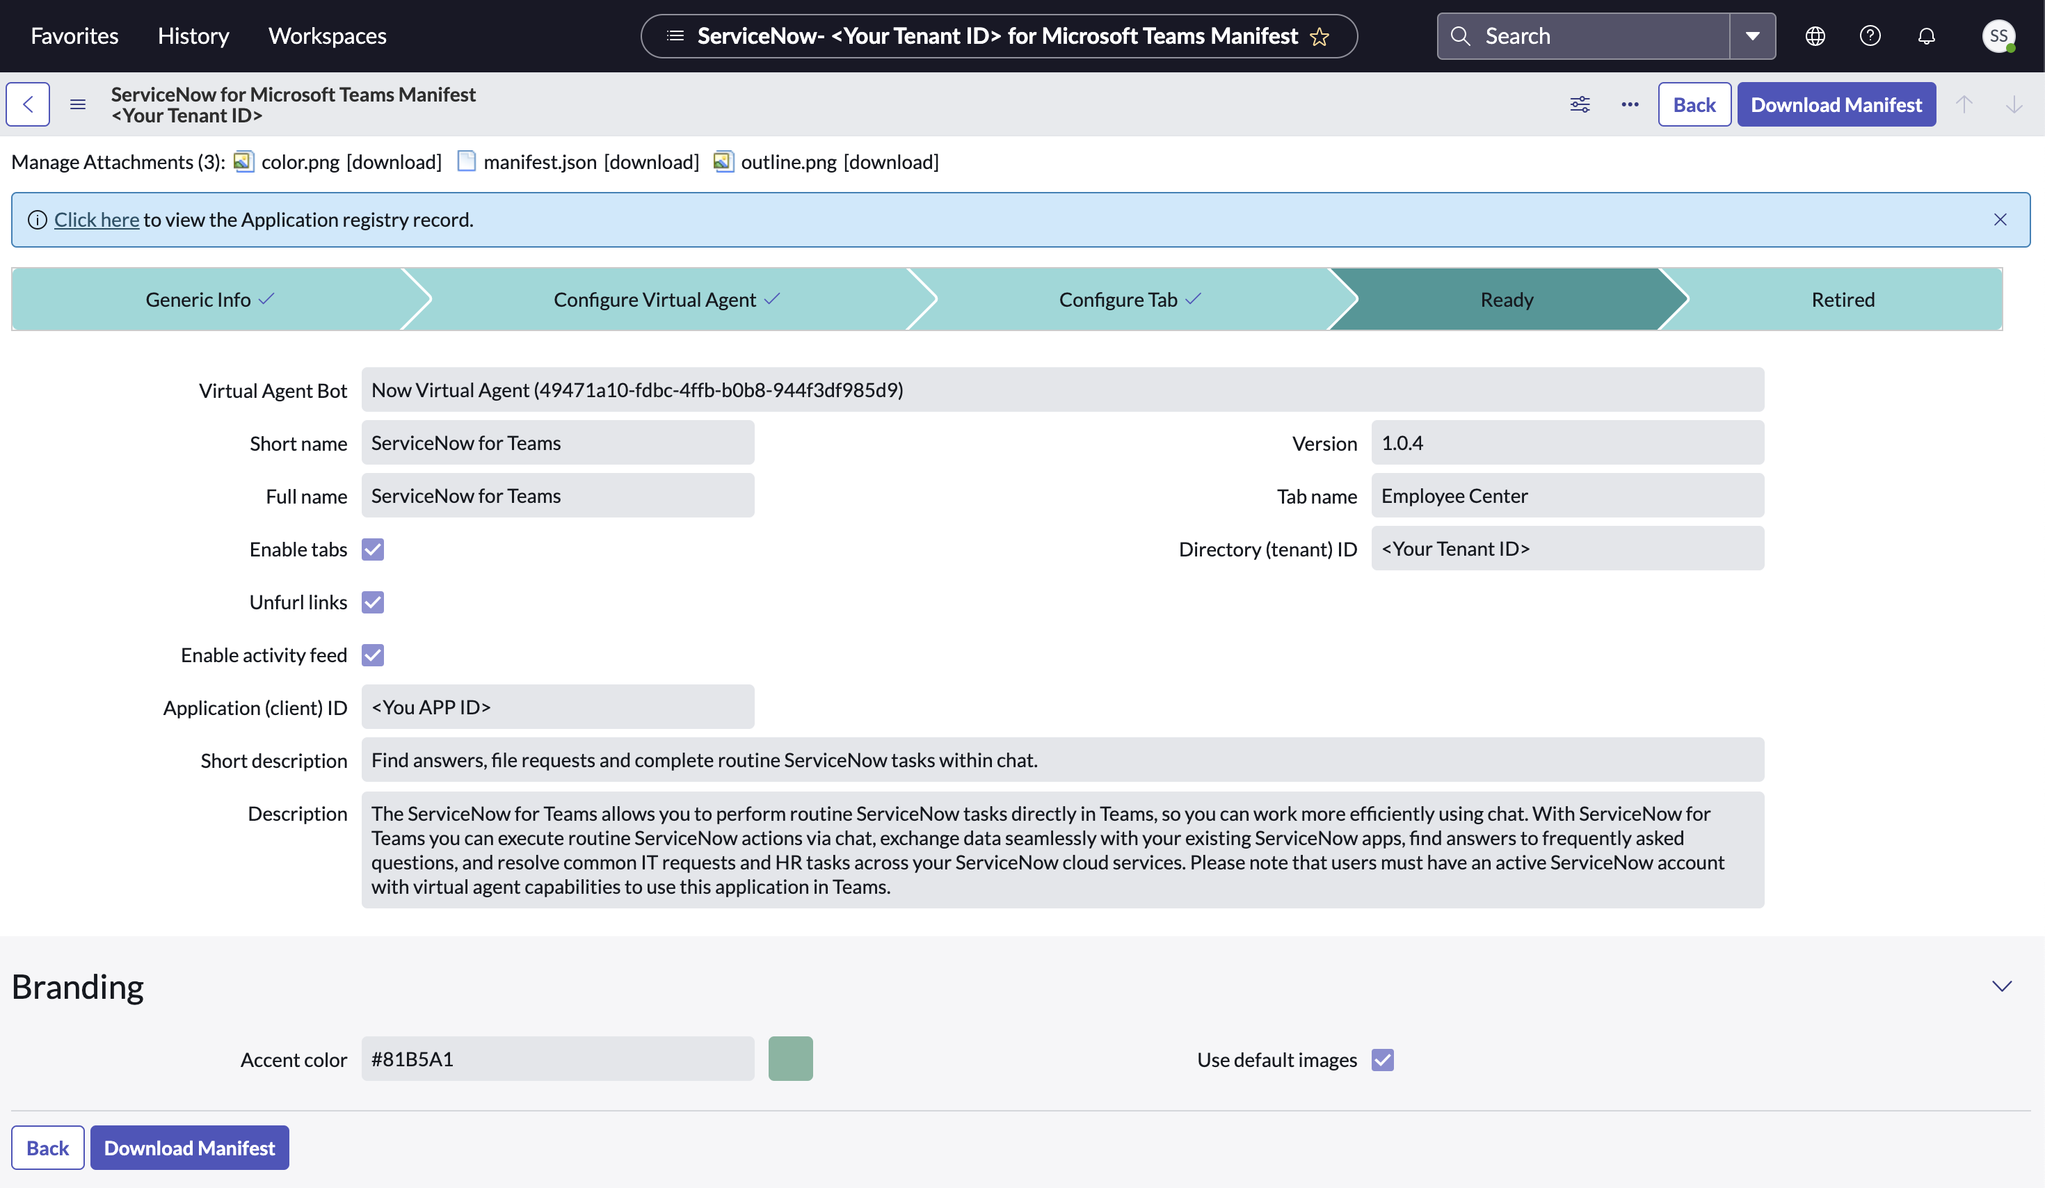The image size is (2045, 1188).
Task: Open the Favorites menu
Action: (74, 35)
